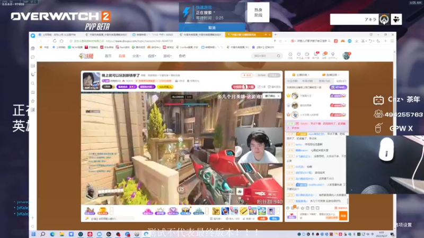Switch to 主播投稿 panel tab
Viewport: 424px width, 238px height.
[x=301, y=75]
